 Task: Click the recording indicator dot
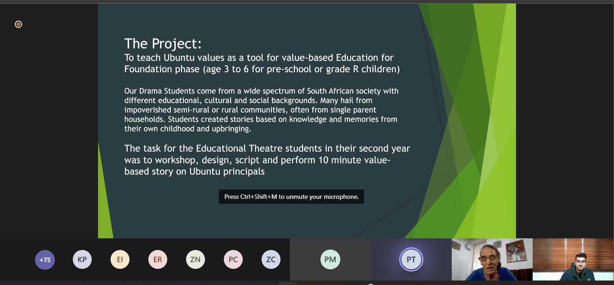[x=18, y=24]
